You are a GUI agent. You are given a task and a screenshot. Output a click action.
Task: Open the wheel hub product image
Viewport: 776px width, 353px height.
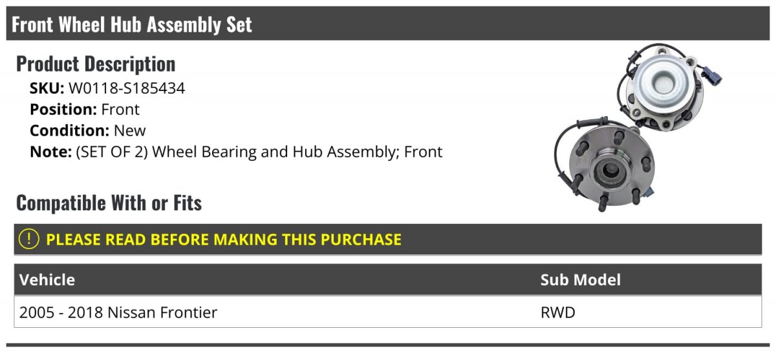pos(638,128)
